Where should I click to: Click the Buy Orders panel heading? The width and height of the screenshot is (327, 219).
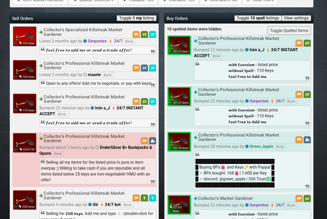pos(177,18)
